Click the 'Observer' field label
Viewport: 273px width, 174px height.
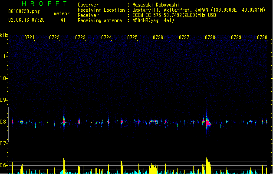coord(88,5)
